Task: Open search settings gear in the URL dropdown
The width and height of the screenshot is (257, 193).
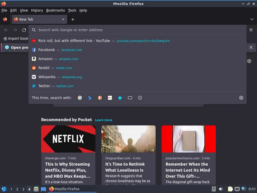Action: 241,98
